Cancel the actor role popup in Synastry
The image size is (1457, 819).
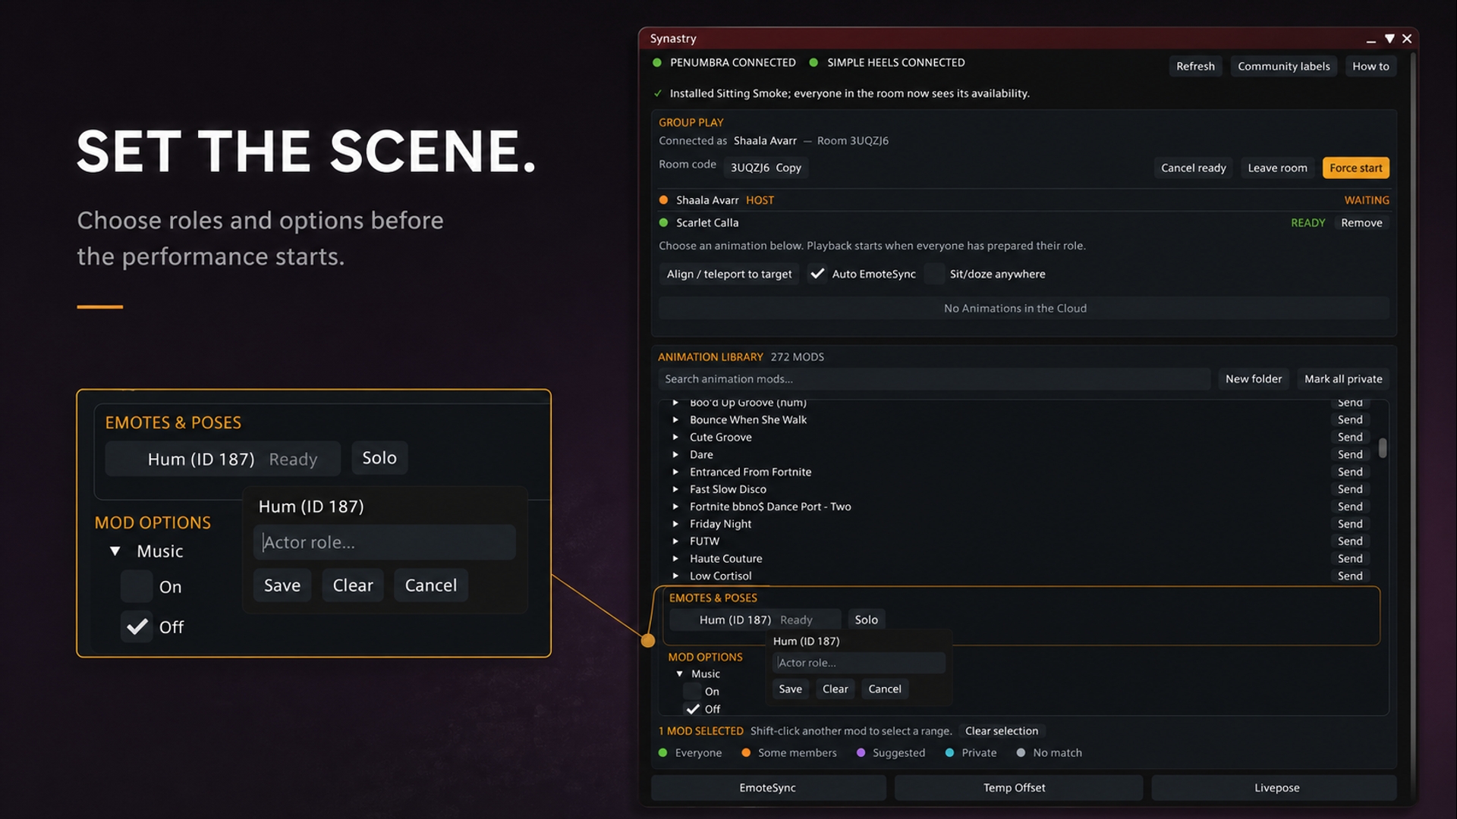(x=885, y=689)
